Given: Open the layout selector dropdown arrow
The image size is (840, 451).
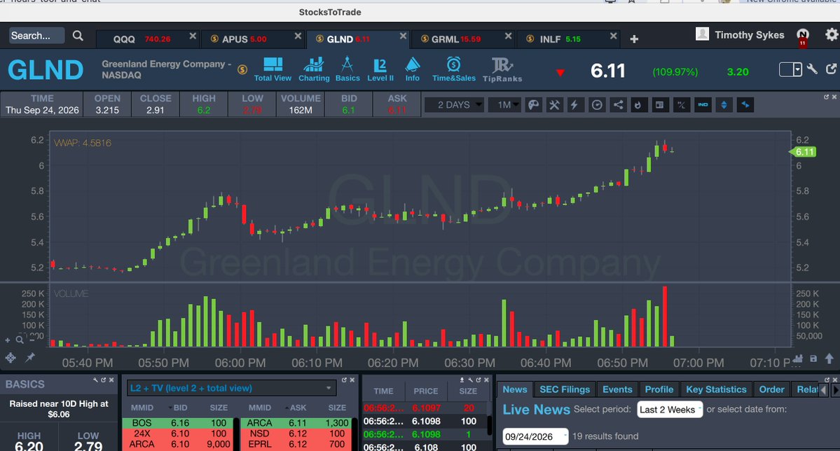Looking at the screenshot, I should coord(798,69).
